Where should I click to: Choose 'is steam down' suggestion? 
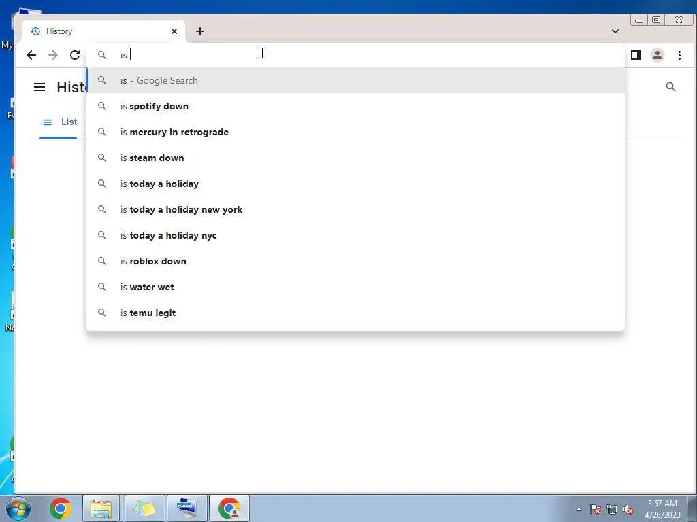click(355, 158)
